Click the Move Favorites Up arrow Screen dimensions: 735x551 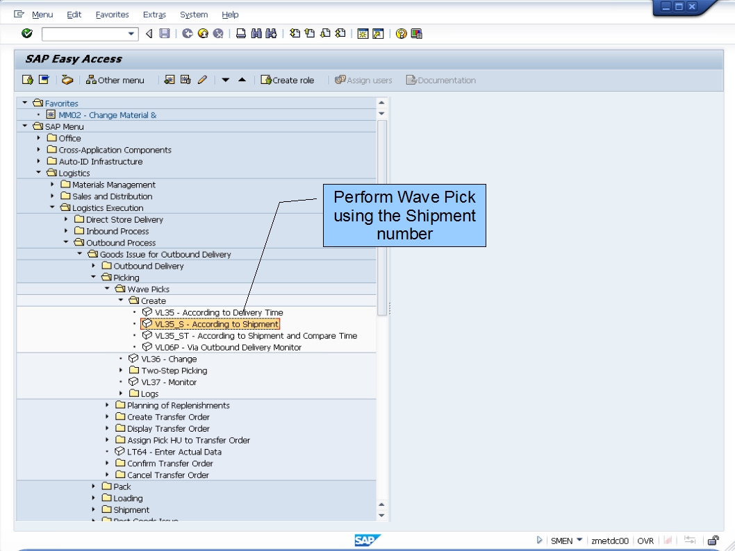click(x=242, y=80)
